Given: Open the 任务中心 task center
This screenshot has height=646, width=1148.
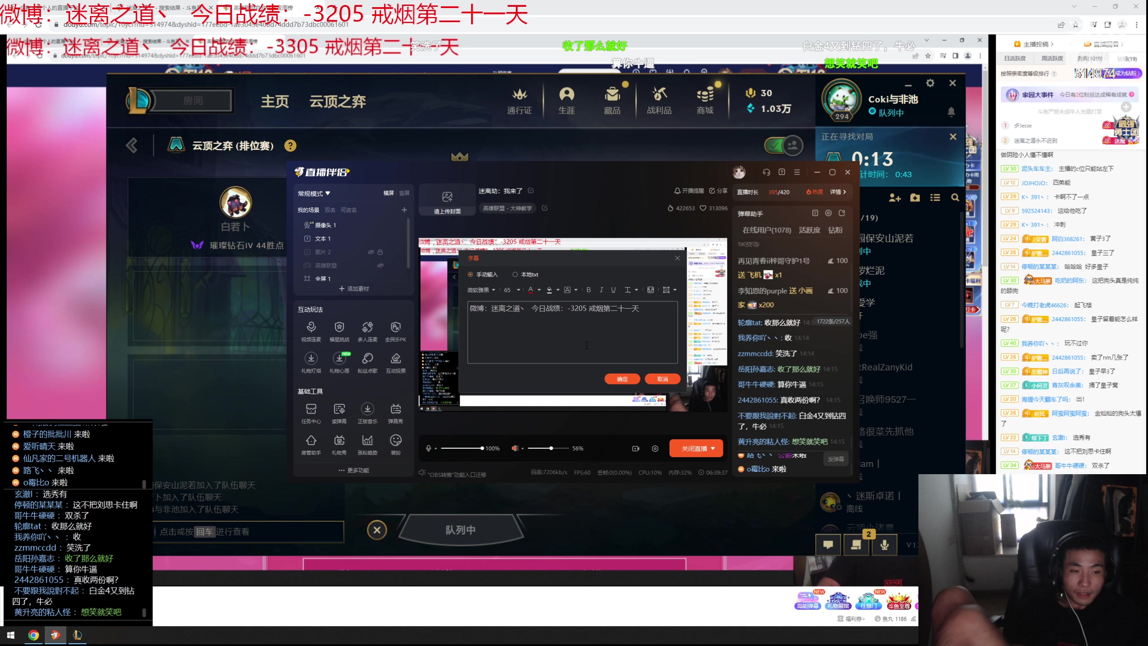Looking at the screenshot, I should point(311,413).
